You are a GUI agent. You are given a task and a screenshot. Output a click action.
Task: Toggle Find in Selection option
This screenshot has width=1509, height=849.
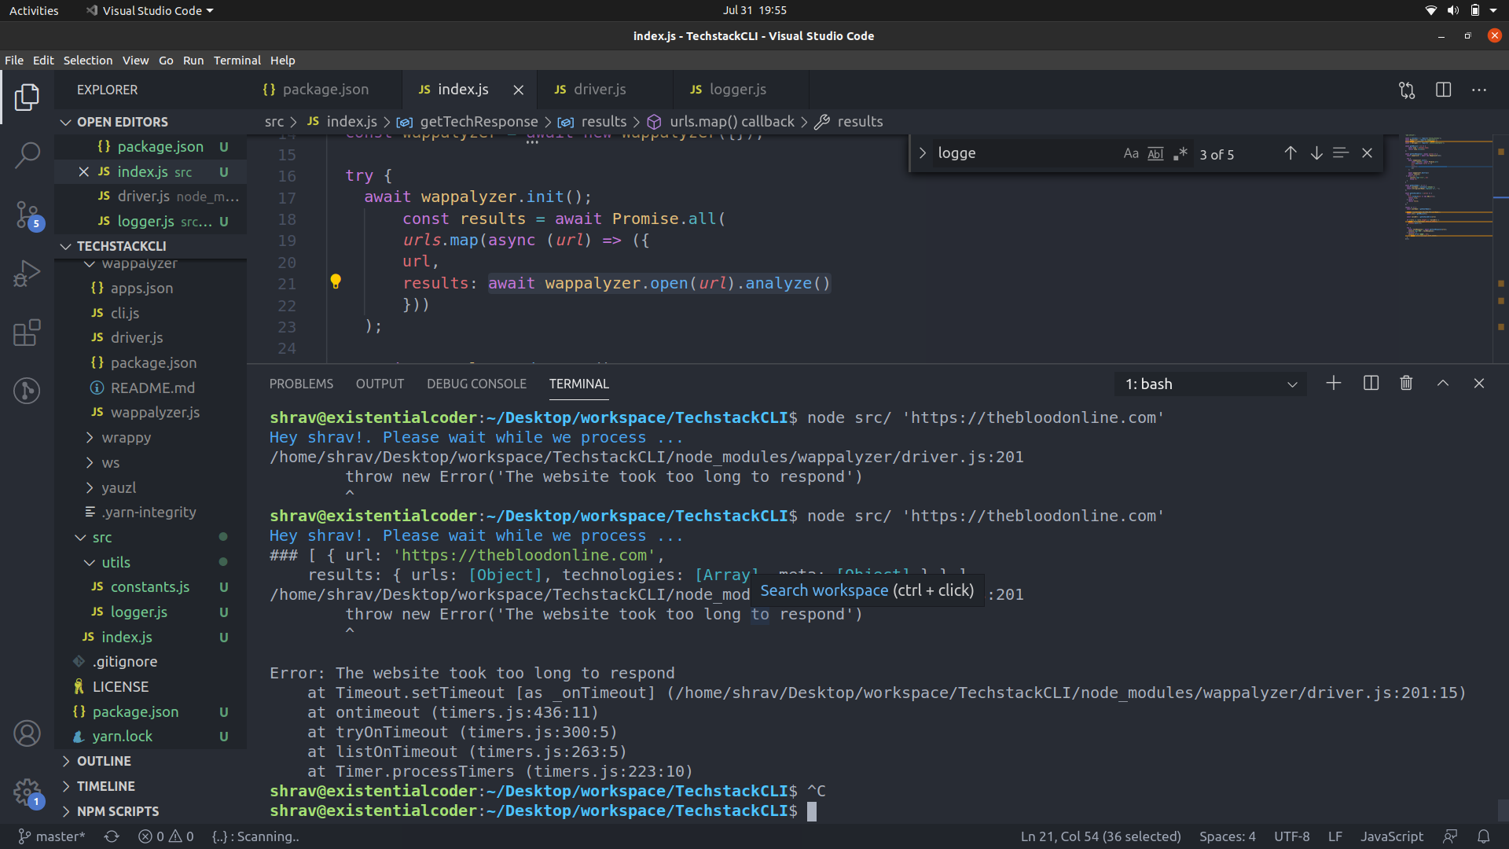[1341, 153]
